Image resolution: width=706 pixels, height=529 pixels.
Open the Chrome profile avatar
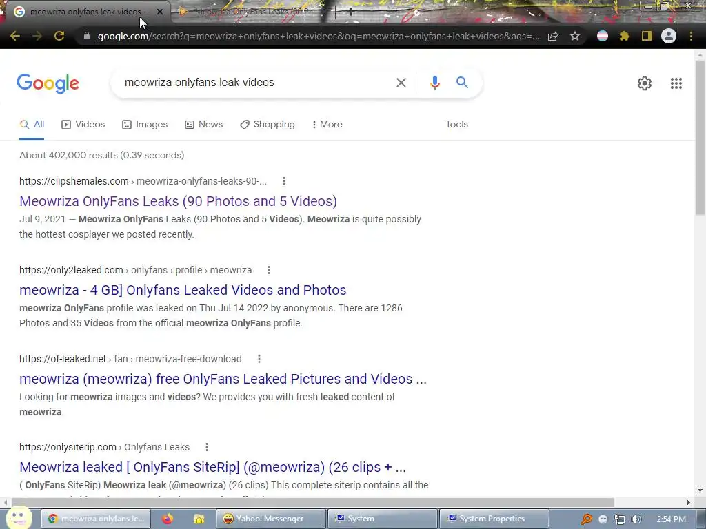tap(669, 36)
